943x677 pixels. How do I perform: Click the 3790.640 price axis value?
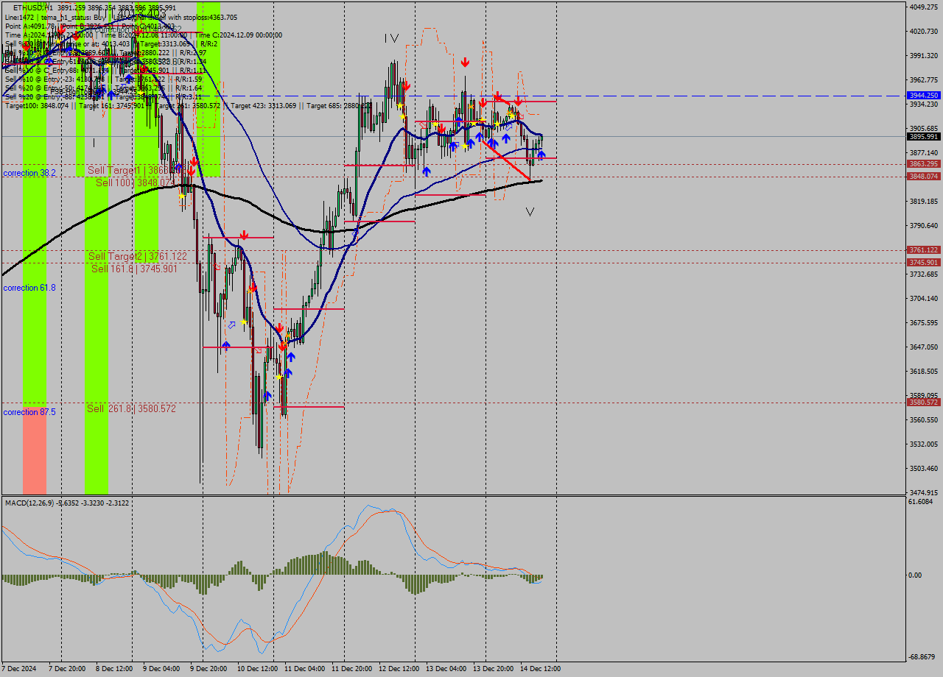(x=924, y=225)
